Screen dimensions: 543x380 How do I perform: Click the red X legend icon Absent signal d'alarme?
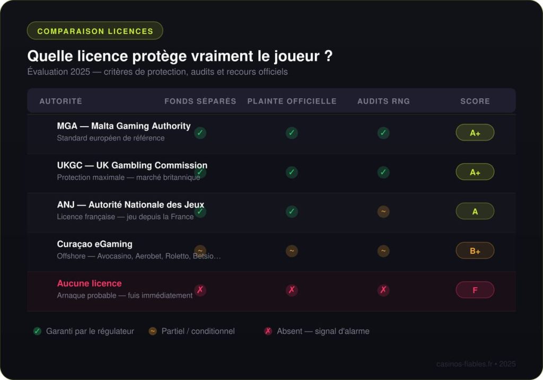pos(267,331)
